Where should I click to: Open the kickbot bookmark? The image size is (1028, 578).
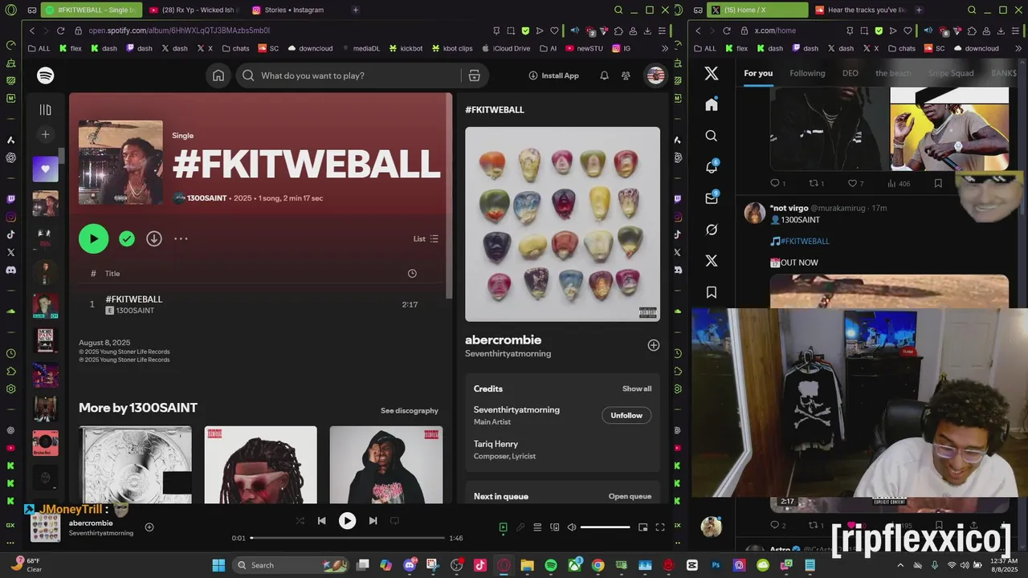406,48
